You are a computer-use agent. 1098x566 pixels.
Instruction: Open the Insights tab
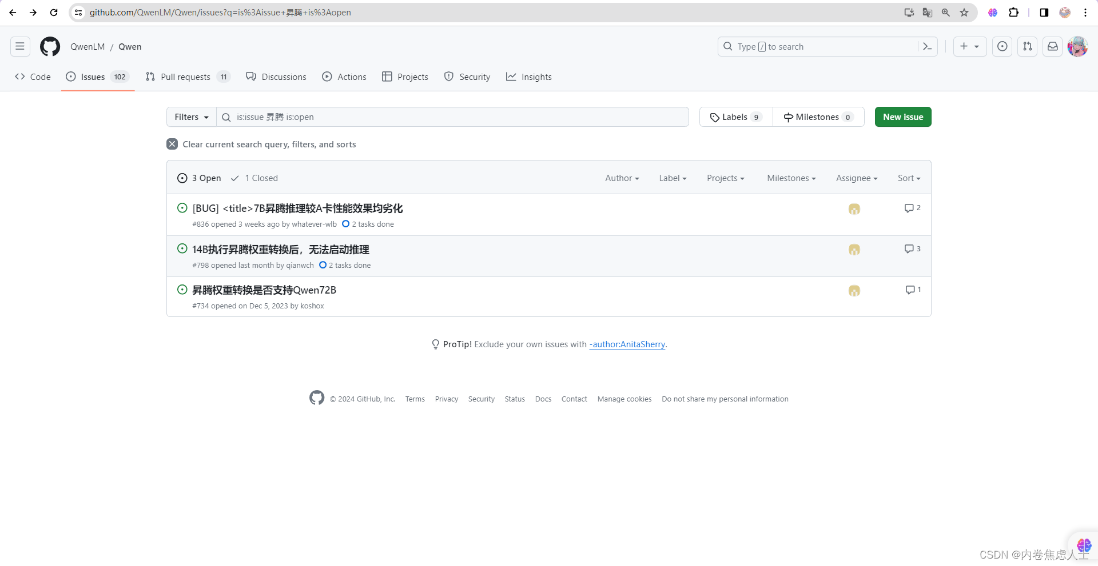[x=529, y=77]
